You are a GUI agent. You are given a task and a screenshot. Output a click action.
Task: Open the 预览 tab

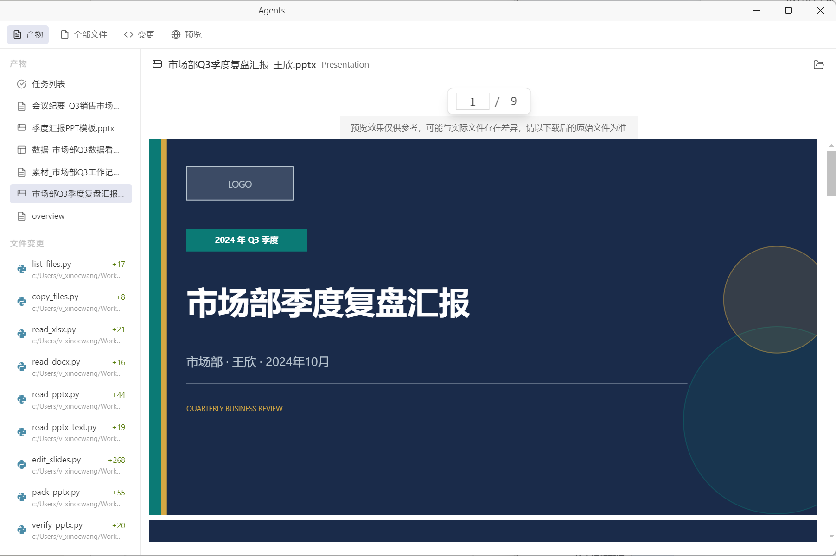[186, 35]
